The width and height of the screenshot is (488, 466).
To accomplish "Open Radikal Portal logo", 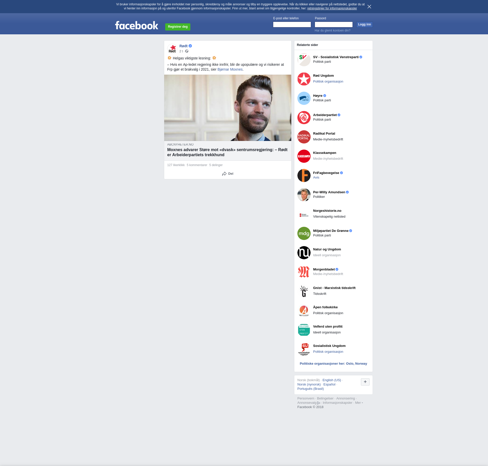I will 304,137.
